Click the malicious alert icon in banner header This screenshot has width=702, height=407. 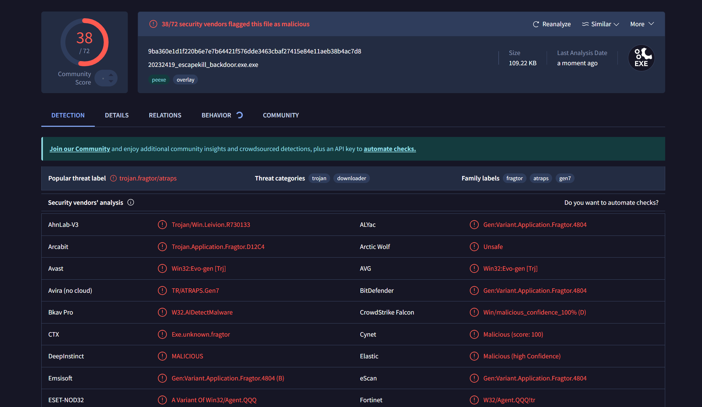tap(153, 24)
